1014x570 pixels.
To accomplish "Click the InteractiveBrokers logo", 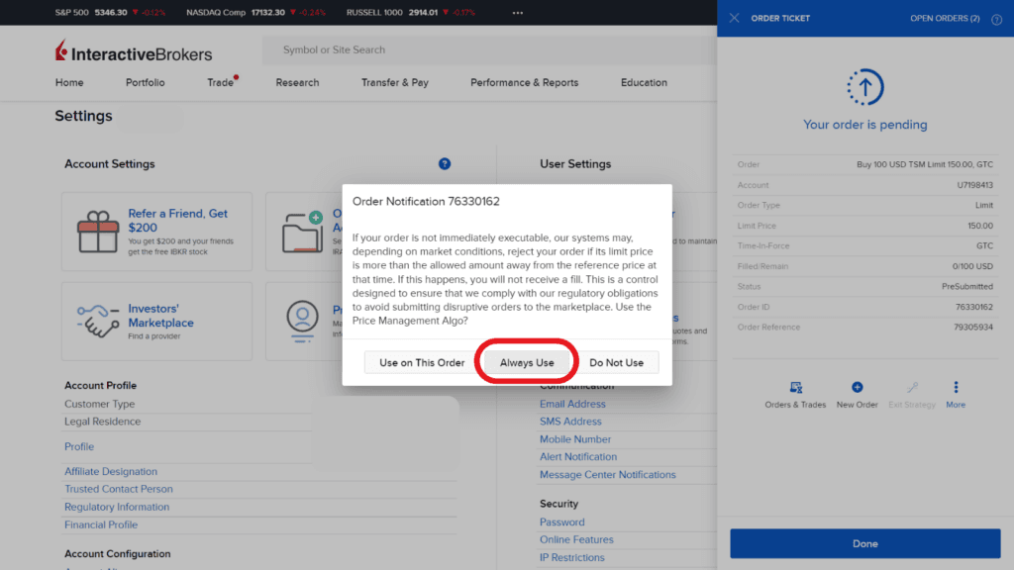I will (x=133, y=50).
